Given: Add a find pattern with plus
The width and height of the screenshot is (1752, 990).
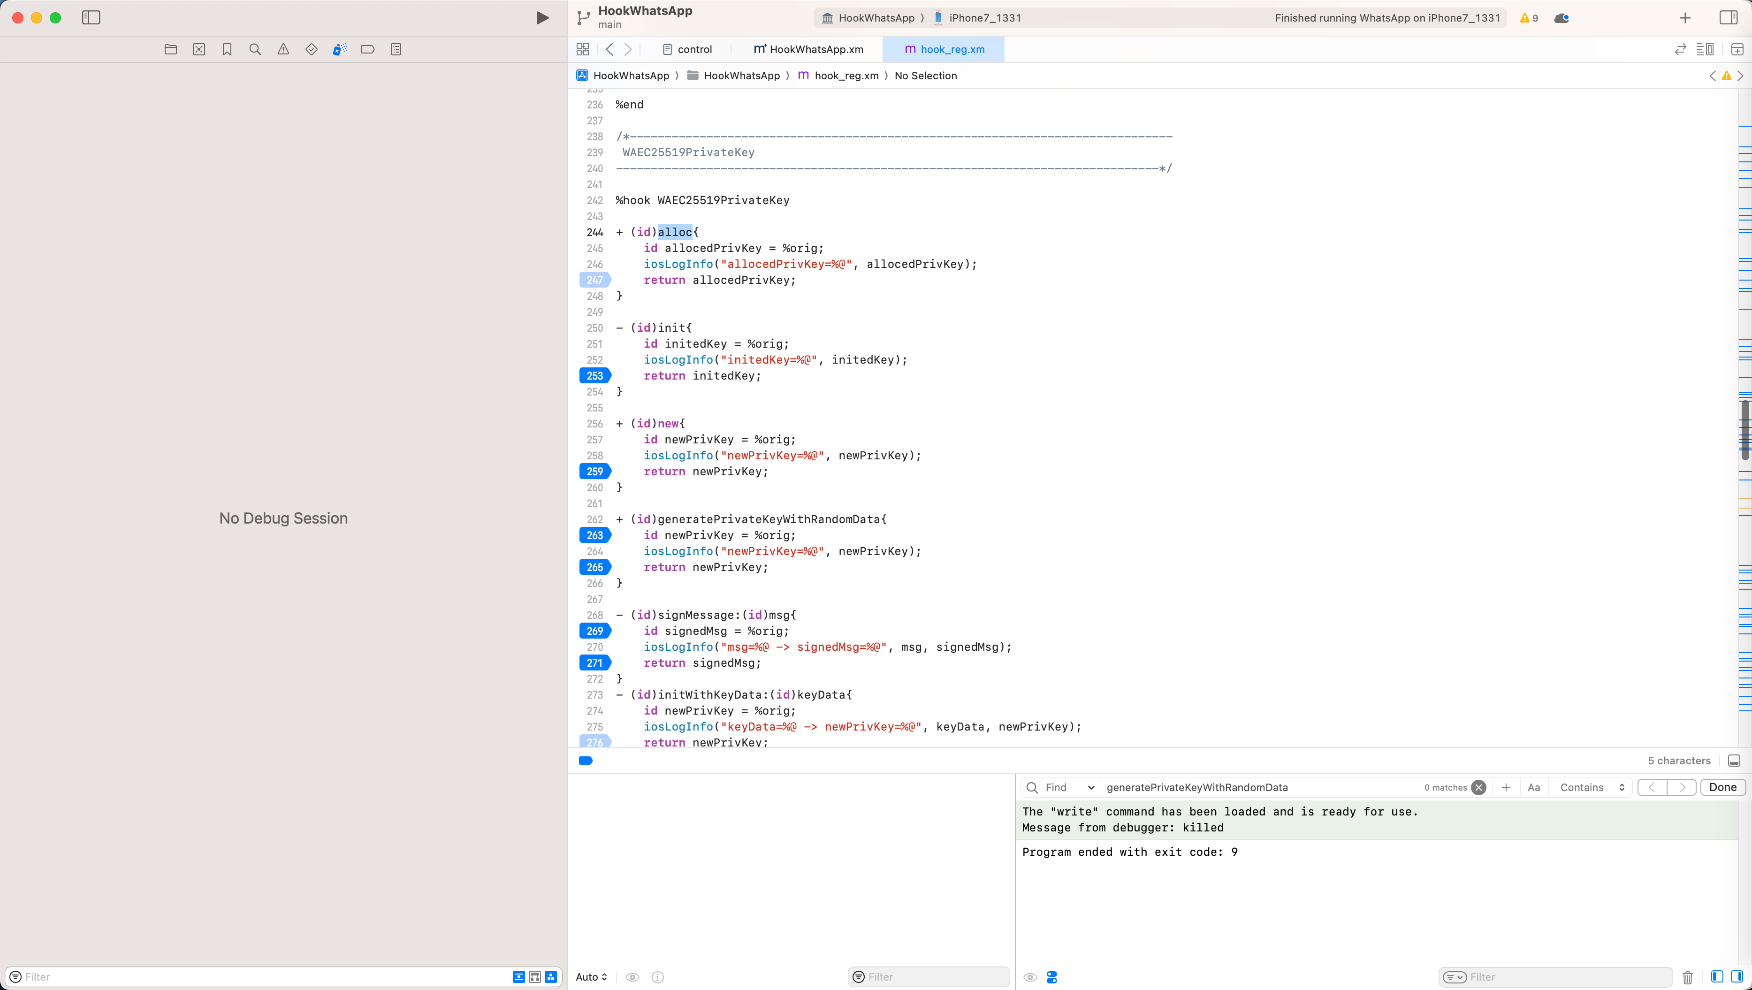Looking at the screenshot, I should 1506,787.
